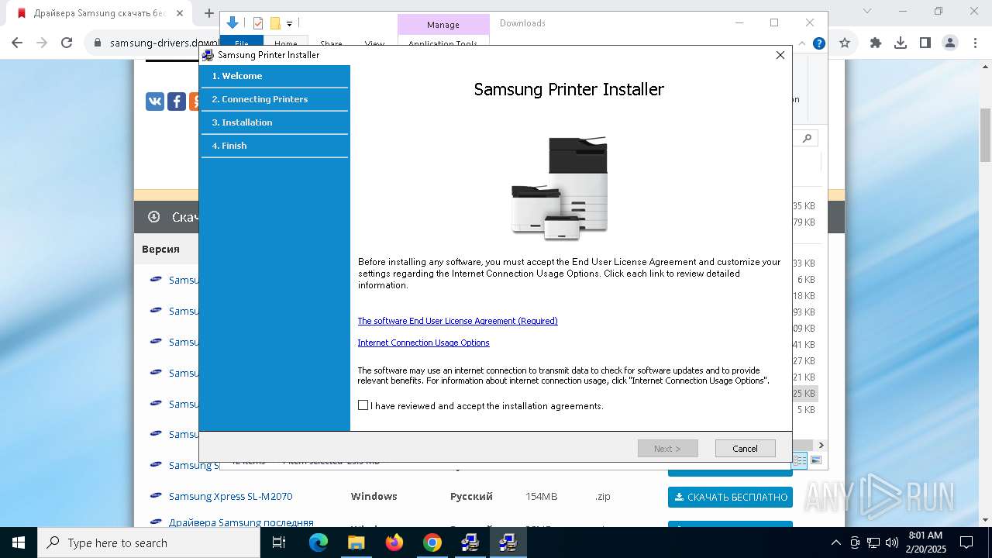Switch to Chrome from taskbar
Image resolution: width=992 pixels, height=558 pixels.
432,542
